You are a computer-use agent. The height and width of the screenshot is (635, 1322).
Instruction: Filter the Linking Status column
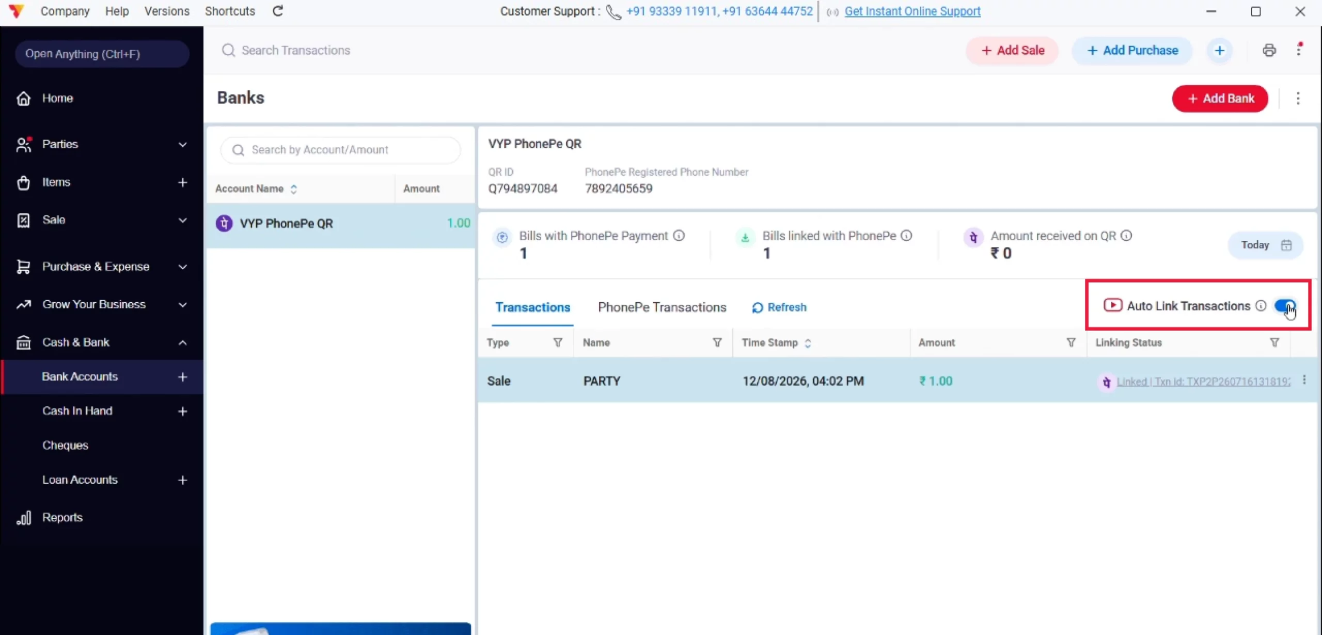[1274, 343]
